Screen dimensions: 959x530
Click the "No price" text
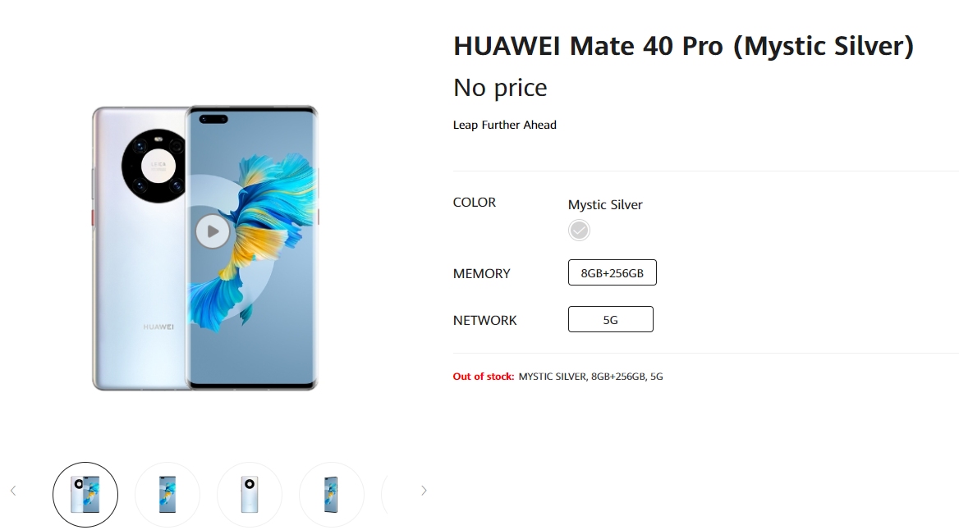[500, 88]
